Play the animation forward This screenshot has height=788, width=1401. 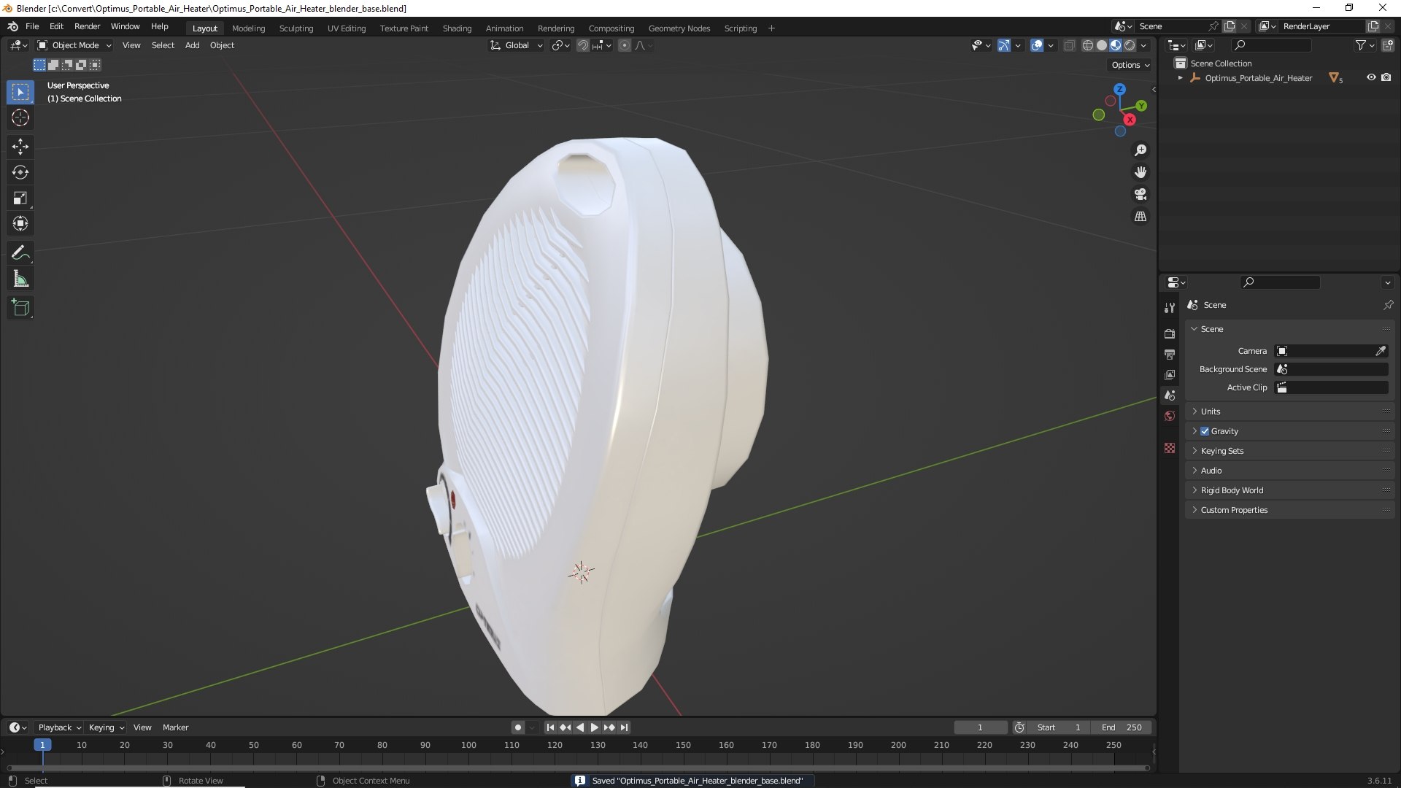(x=594, y=727)
